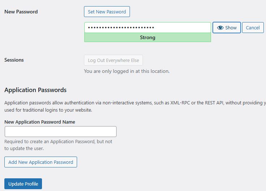The height and width of the screenshot is (191, 266).
Task: Click the Sessions row label
Action: coord(14,60)
